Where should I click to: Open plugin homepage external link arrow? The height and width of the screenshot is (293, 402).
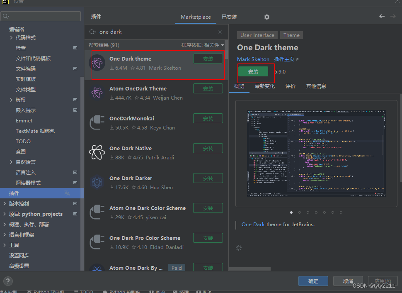(297, 59)
